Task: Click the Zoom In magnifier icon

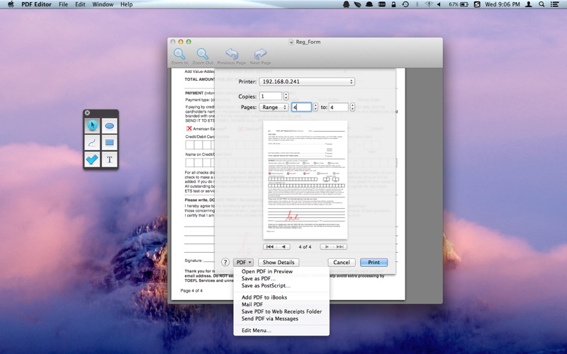Action: tap(179, 55)
